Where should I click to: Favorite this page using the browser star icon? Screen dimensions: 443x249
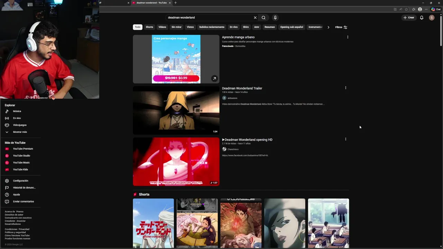click(406, 9)
